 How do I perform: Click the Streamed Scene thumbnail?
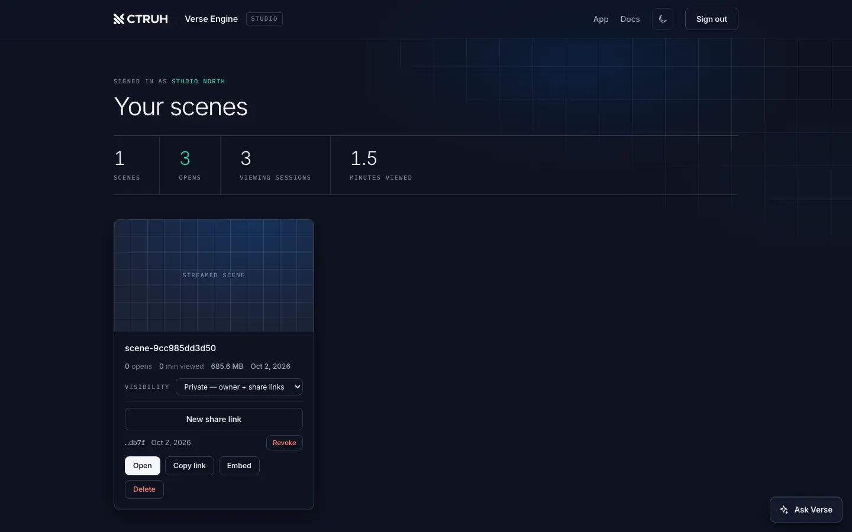[214, 275]
